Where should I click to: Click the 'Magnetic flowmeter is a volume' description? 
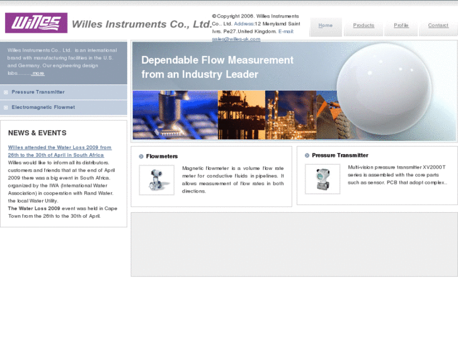[x=233, y=179]
